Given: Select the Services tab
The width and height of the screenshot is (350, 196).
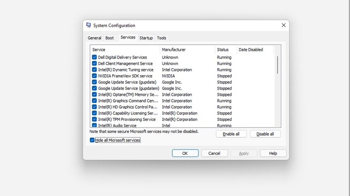Looking at the screenshot, I should [x=128, y=37].
